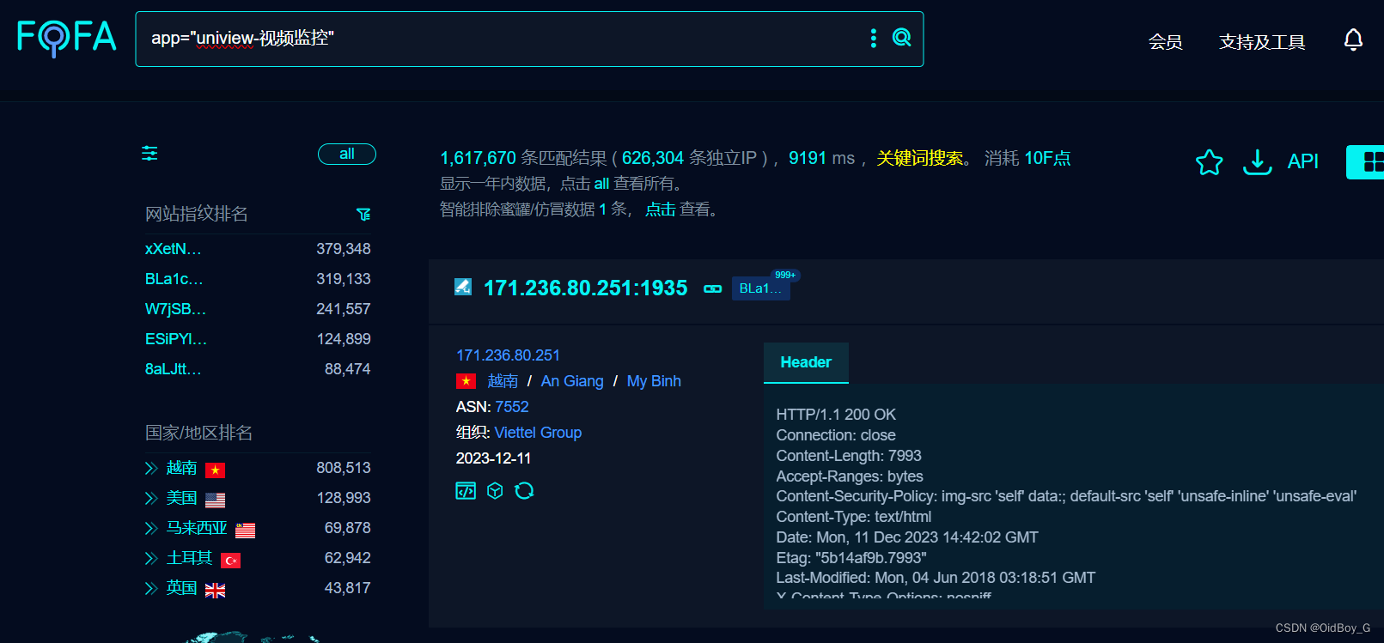
Task: Click the chain link icon beside host
Action: [x=713, y=289]
